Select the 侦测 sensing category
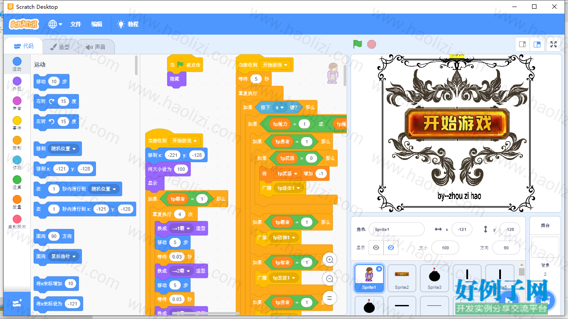 (x=17, y=163)
